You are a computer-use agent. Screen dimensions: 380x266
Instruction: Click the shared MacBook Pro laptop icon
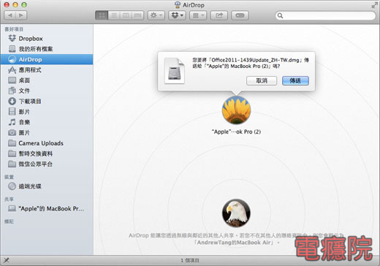(x=12, y=208)
